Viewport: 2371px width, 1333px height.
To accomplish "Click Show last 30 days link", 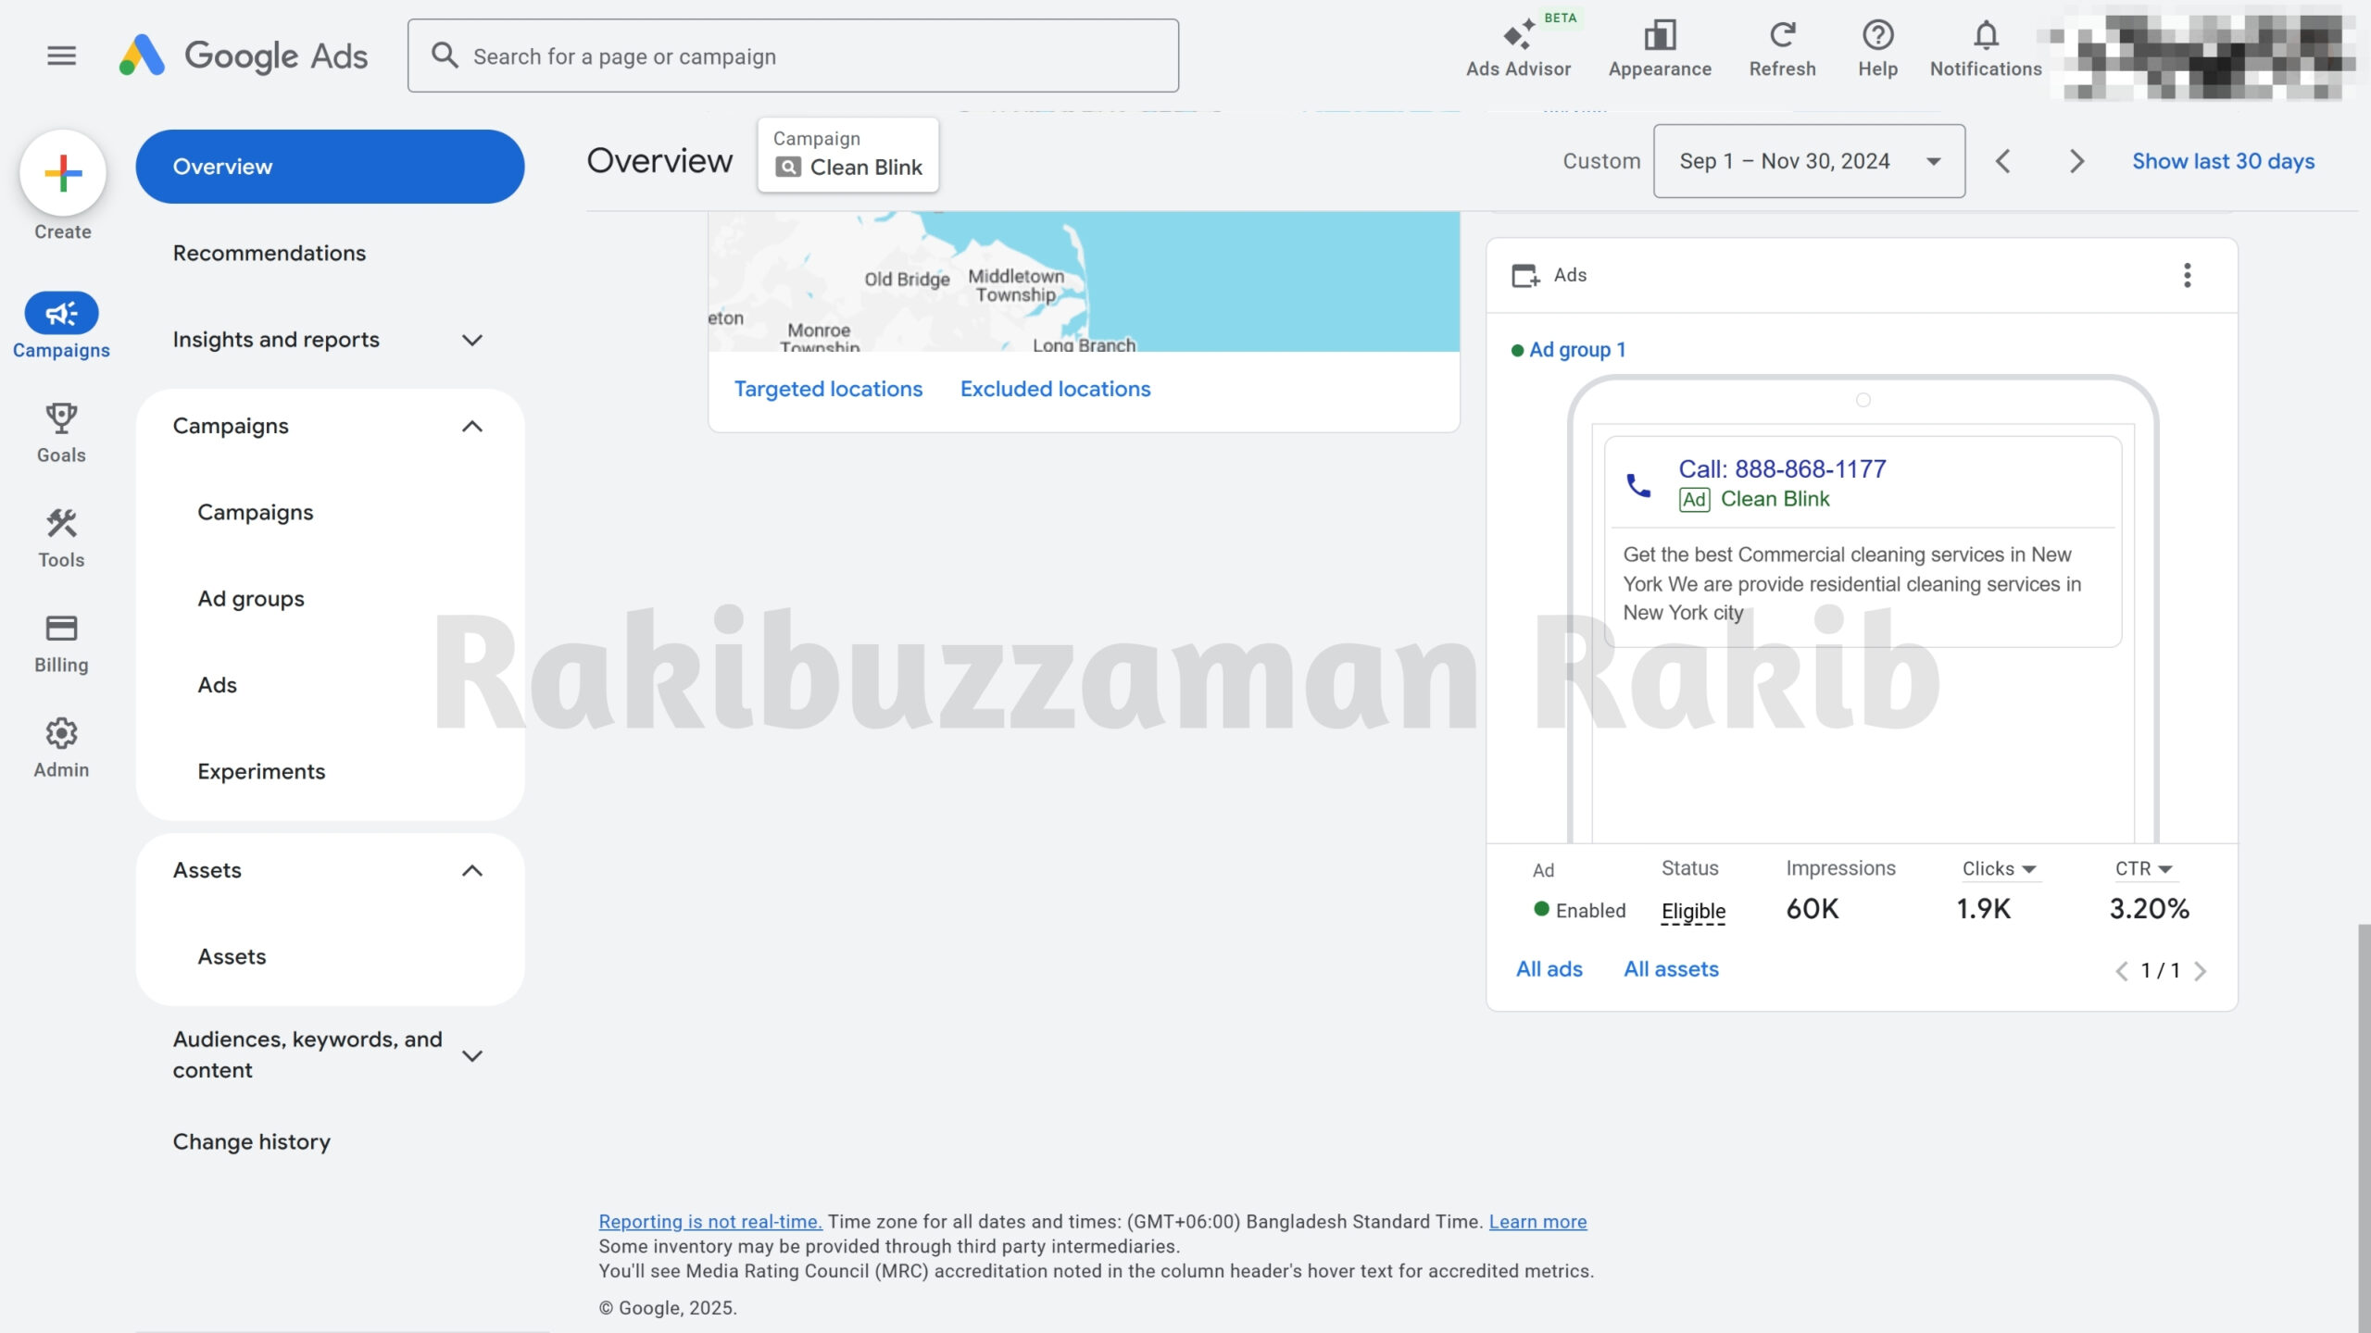I will (2223, 161).
